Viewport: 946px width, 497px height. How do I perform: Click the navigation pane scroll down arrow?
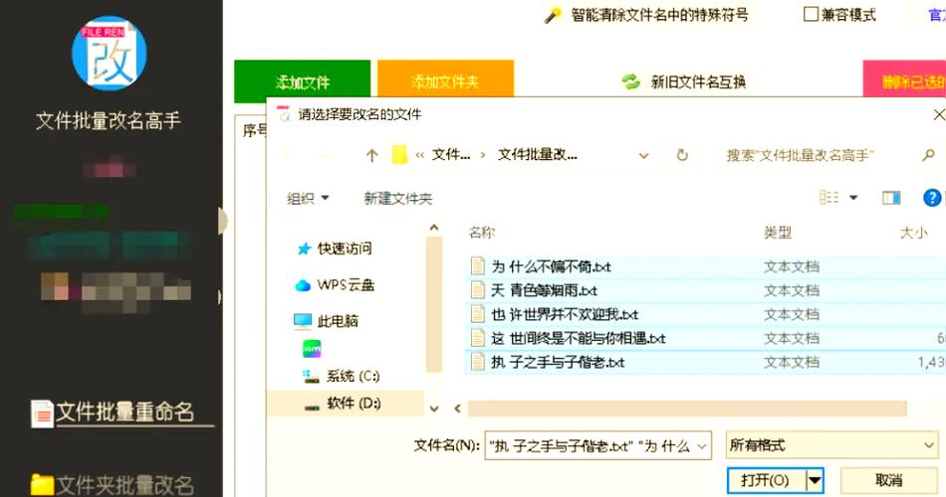point(434,409)
